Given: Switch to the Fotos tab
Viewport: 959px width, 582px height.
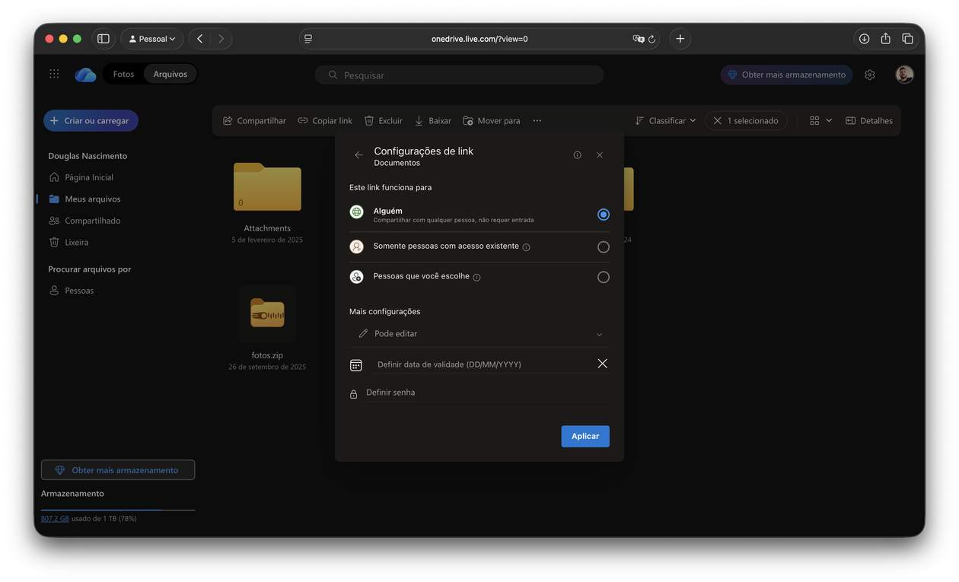Looking at the screenshot, I should tap(123, 74).
